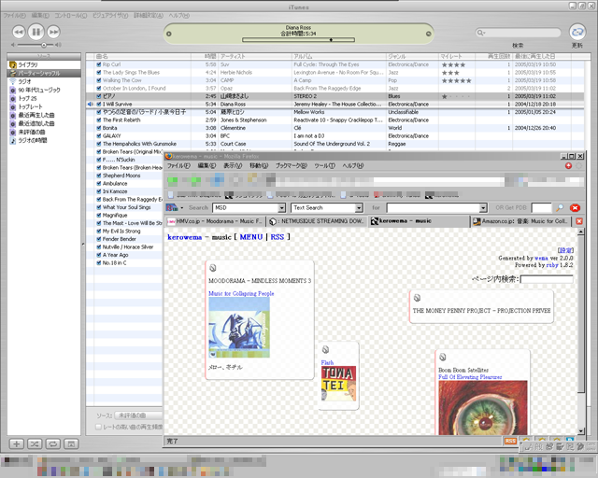Click the iTunes refresh button at top right
The image size is (598, 478).
pos(577,32)
